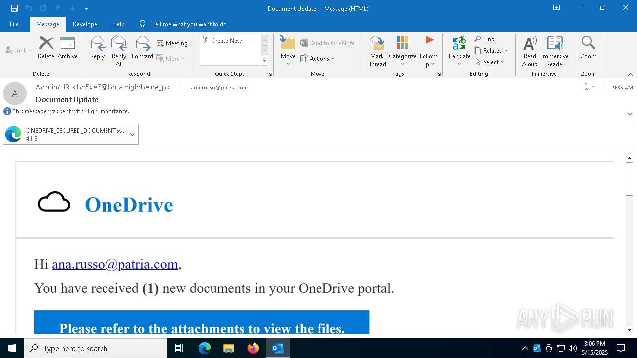
Task: Reply with a Meeting
Action: 172,43
